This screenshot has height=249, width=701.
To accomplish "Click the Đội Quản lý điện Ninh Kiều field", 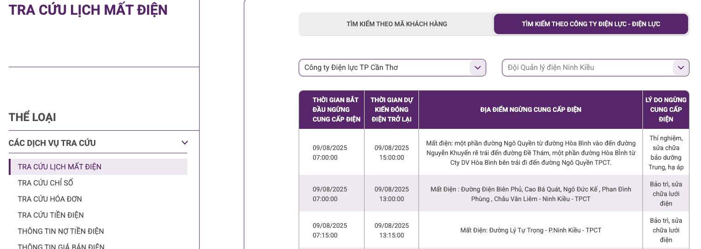I will point(595,68).
